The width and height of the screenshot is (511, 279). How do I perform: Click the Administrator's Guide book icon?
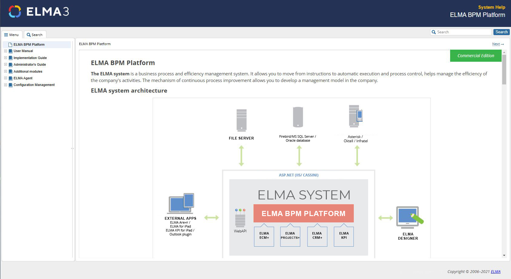coord(11,64)
